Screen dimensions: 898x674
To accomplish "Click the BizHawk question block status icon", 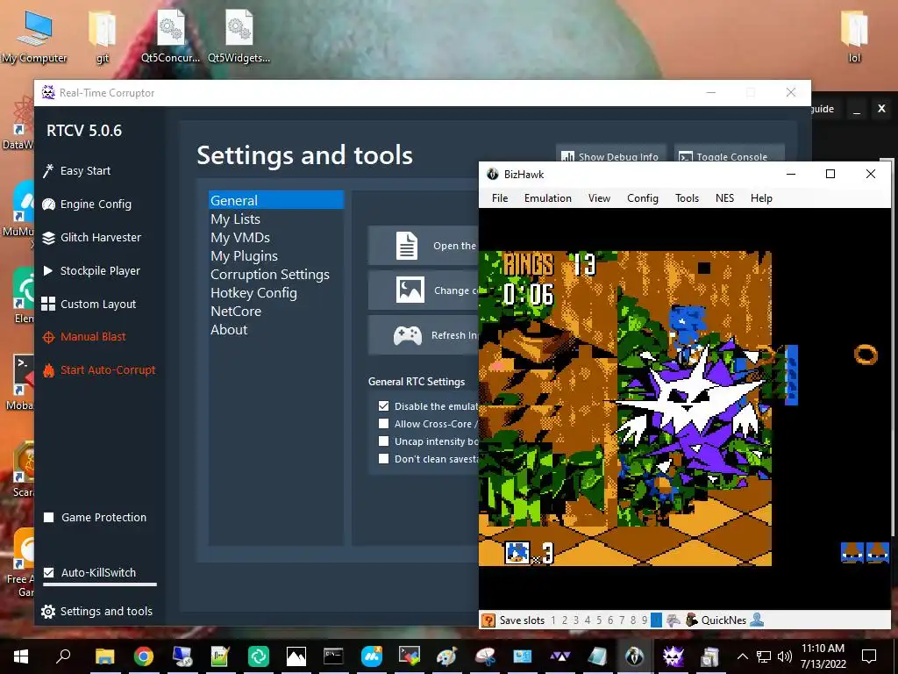I will 488,620.
